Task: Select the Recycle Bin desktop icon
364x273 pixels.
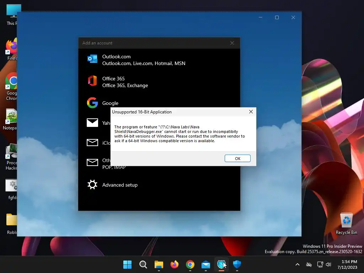Action: click(x=346, y=224)
